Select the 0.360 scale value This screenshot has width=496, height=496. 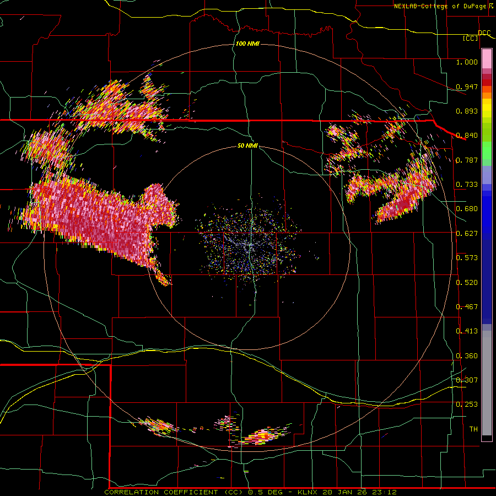point(467,356)
